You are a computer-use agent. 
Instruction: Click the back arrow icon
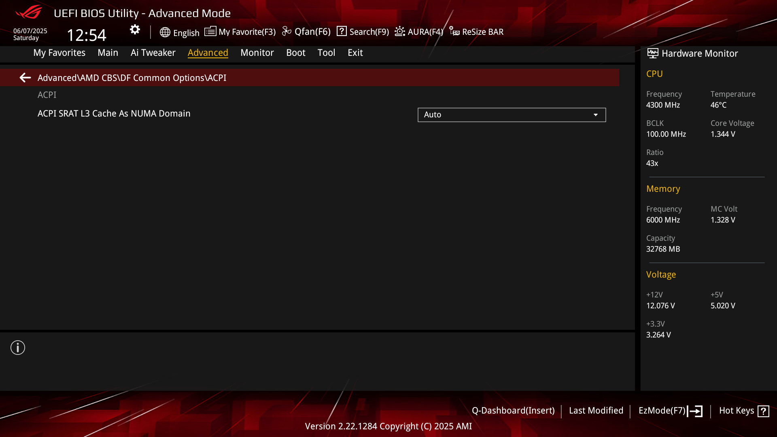pos(25,77)
